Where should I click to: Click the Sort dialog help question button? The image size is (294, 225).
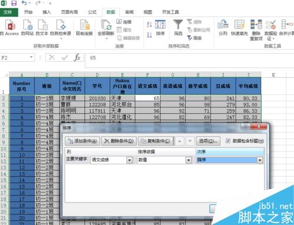point(246,126)
